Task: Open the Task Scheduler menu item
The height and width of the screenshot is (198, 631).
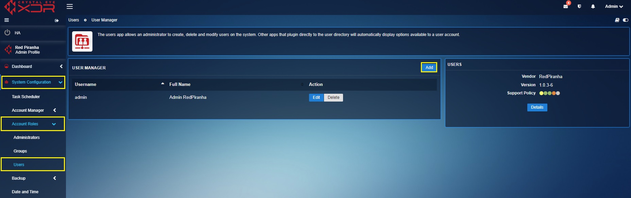Action: point(26,97)
